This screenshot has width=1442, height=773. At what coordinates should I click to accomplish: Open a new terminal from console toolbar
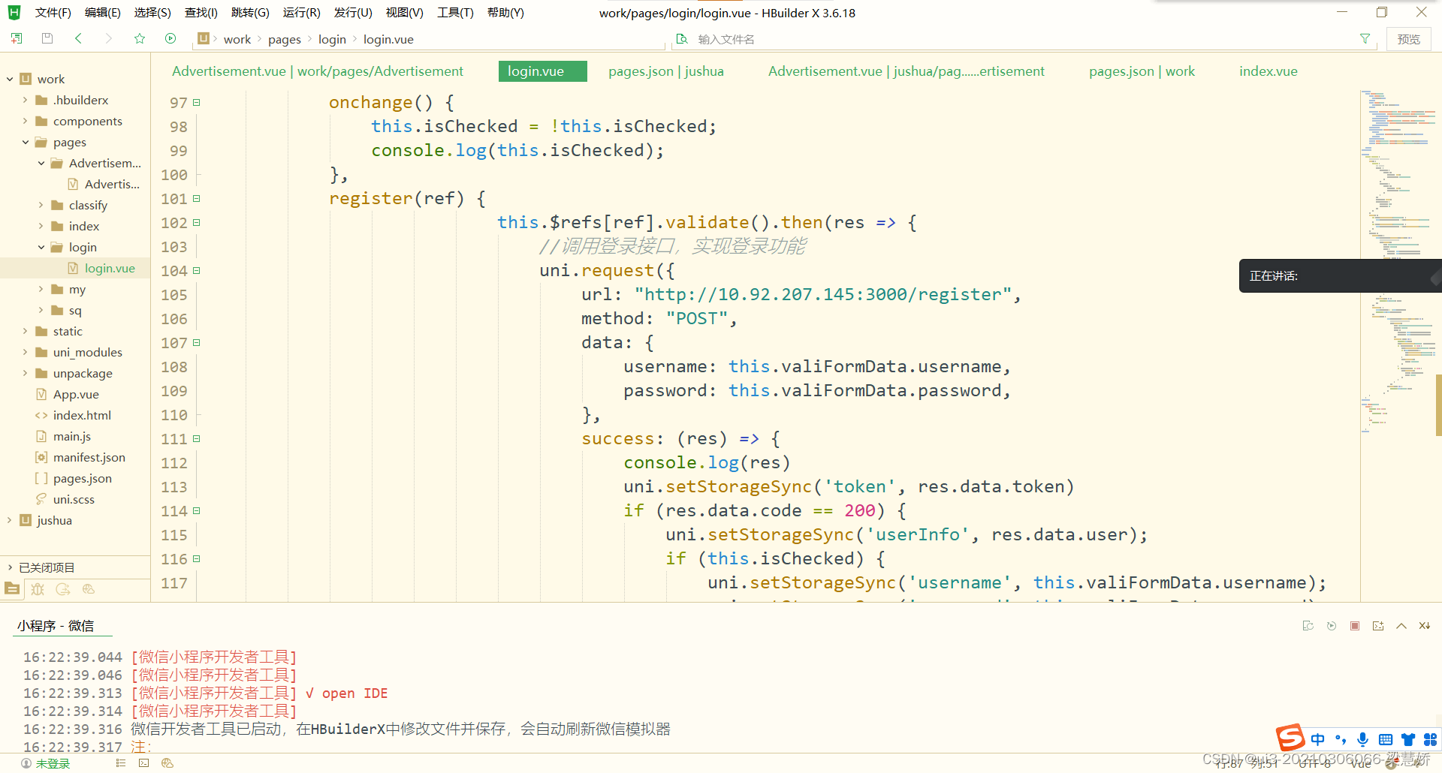coord(1378,626)
